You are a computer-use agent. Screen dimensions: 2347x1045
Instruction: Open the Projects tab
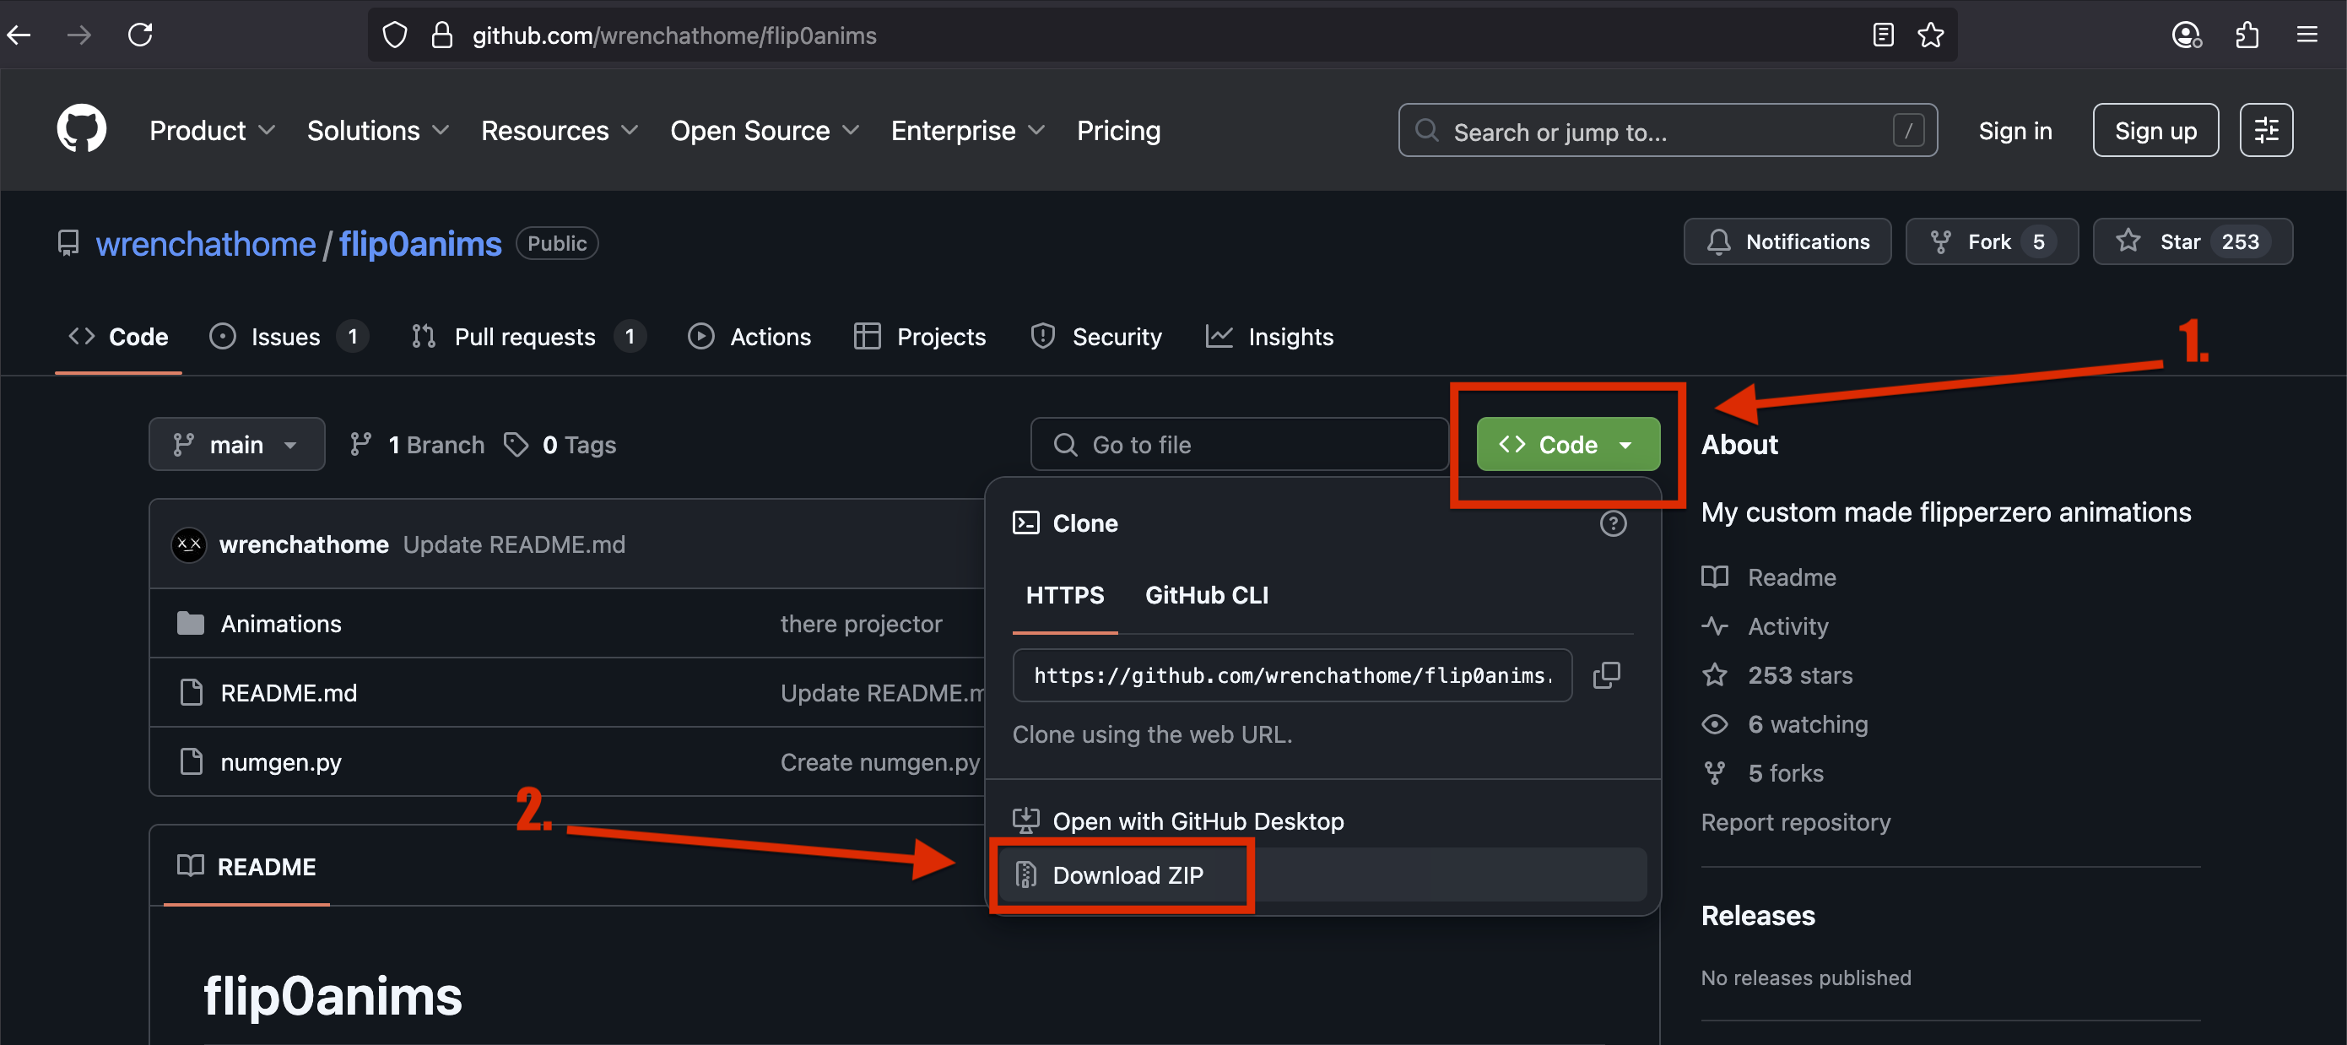(x=919, y=337)
